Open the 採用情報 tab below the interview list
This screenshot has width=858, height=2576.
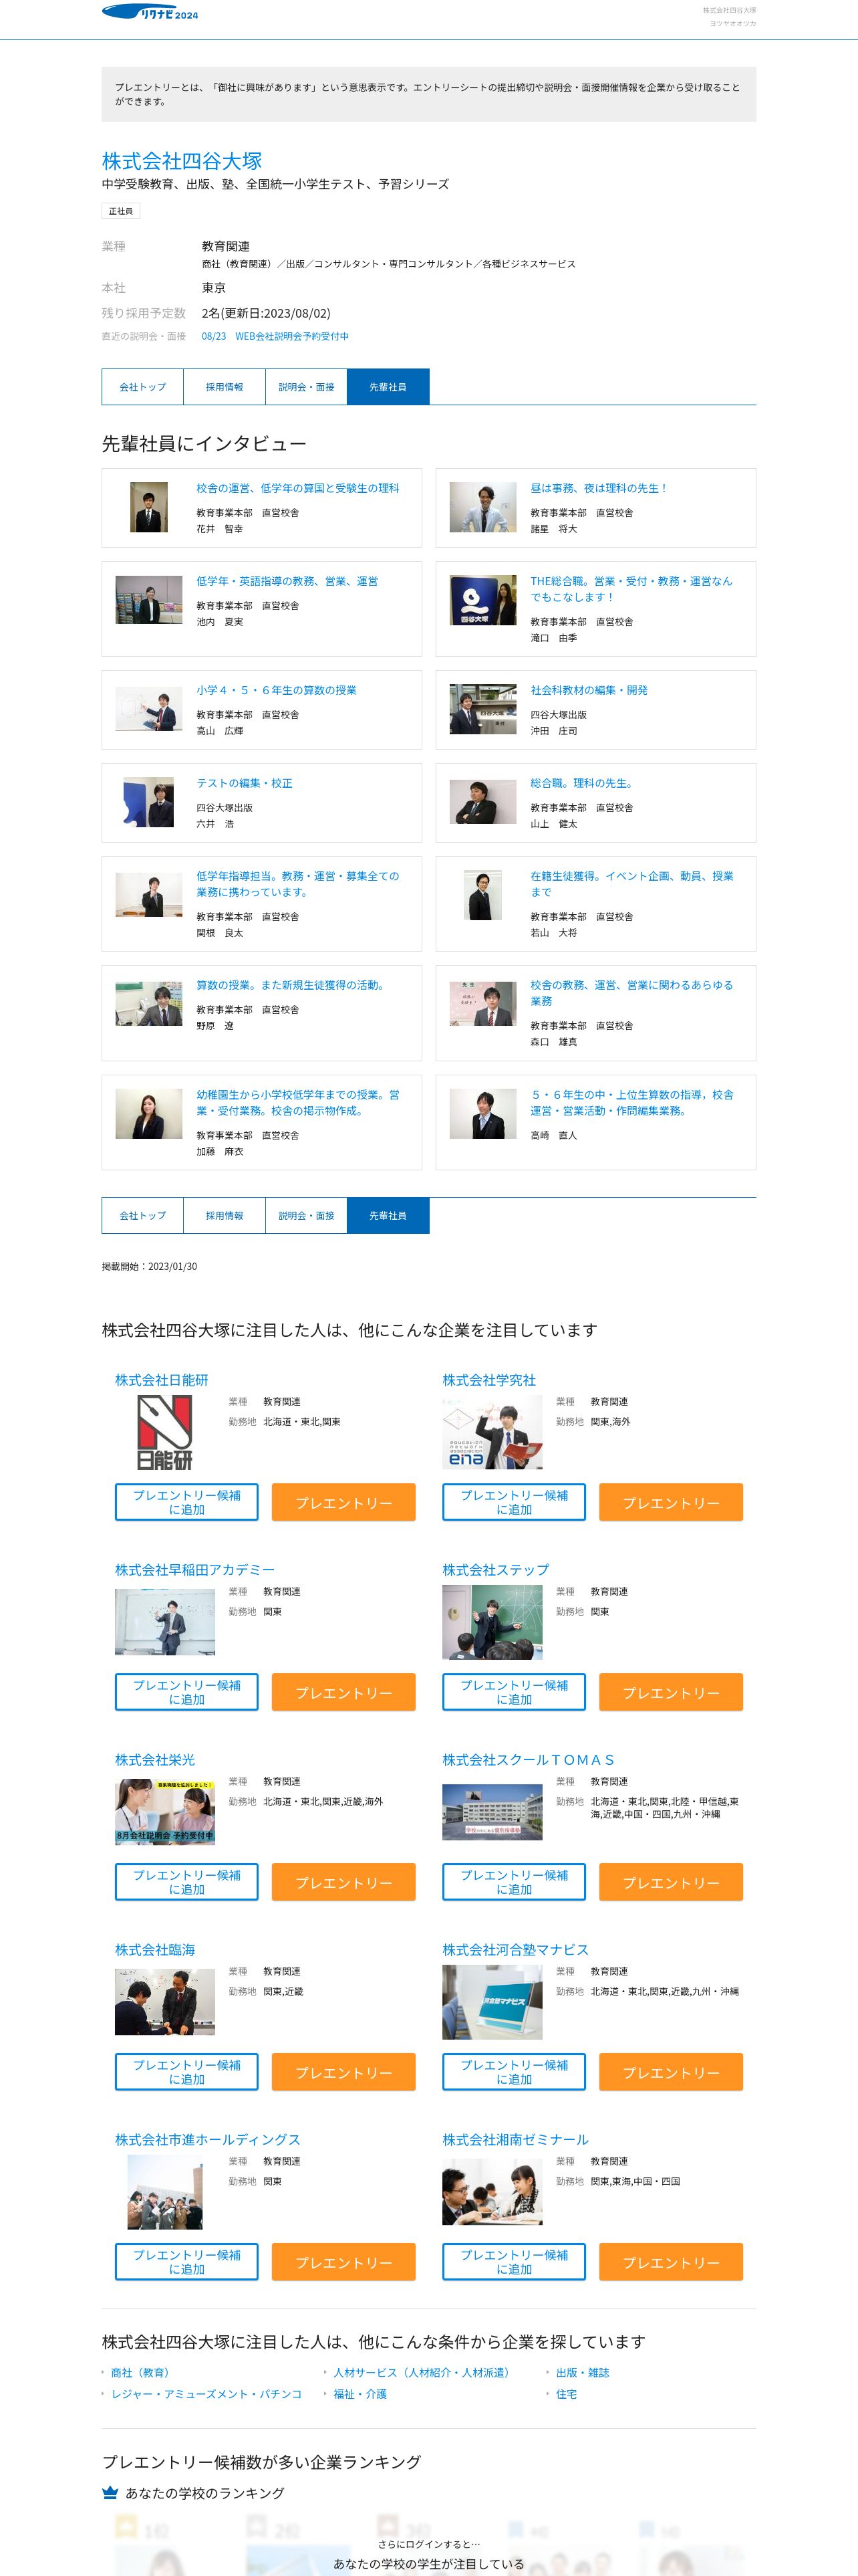click(x=225, y=1215)
